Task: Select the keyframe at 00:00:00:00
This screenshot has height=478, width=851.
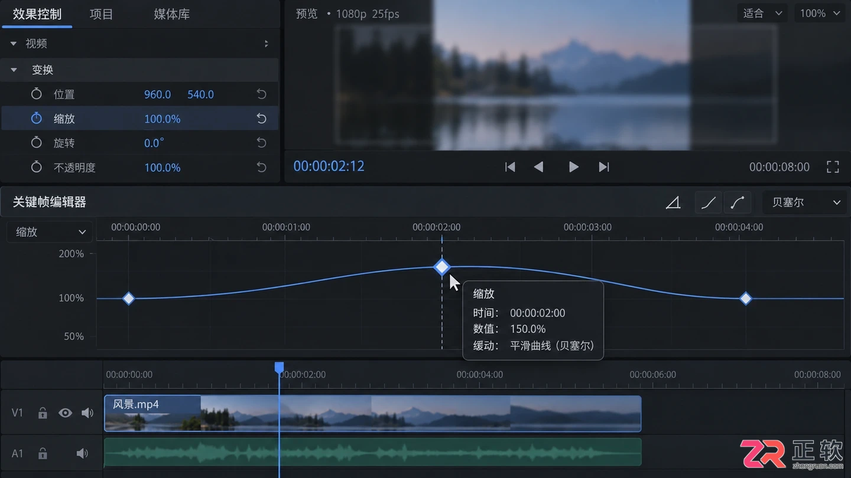Action: pyautogui.click(x=128, y=299)
